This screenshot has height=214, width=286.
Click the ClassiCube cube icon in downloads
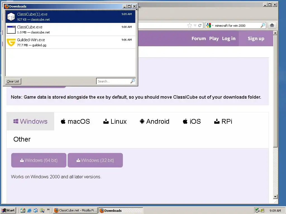11,17
